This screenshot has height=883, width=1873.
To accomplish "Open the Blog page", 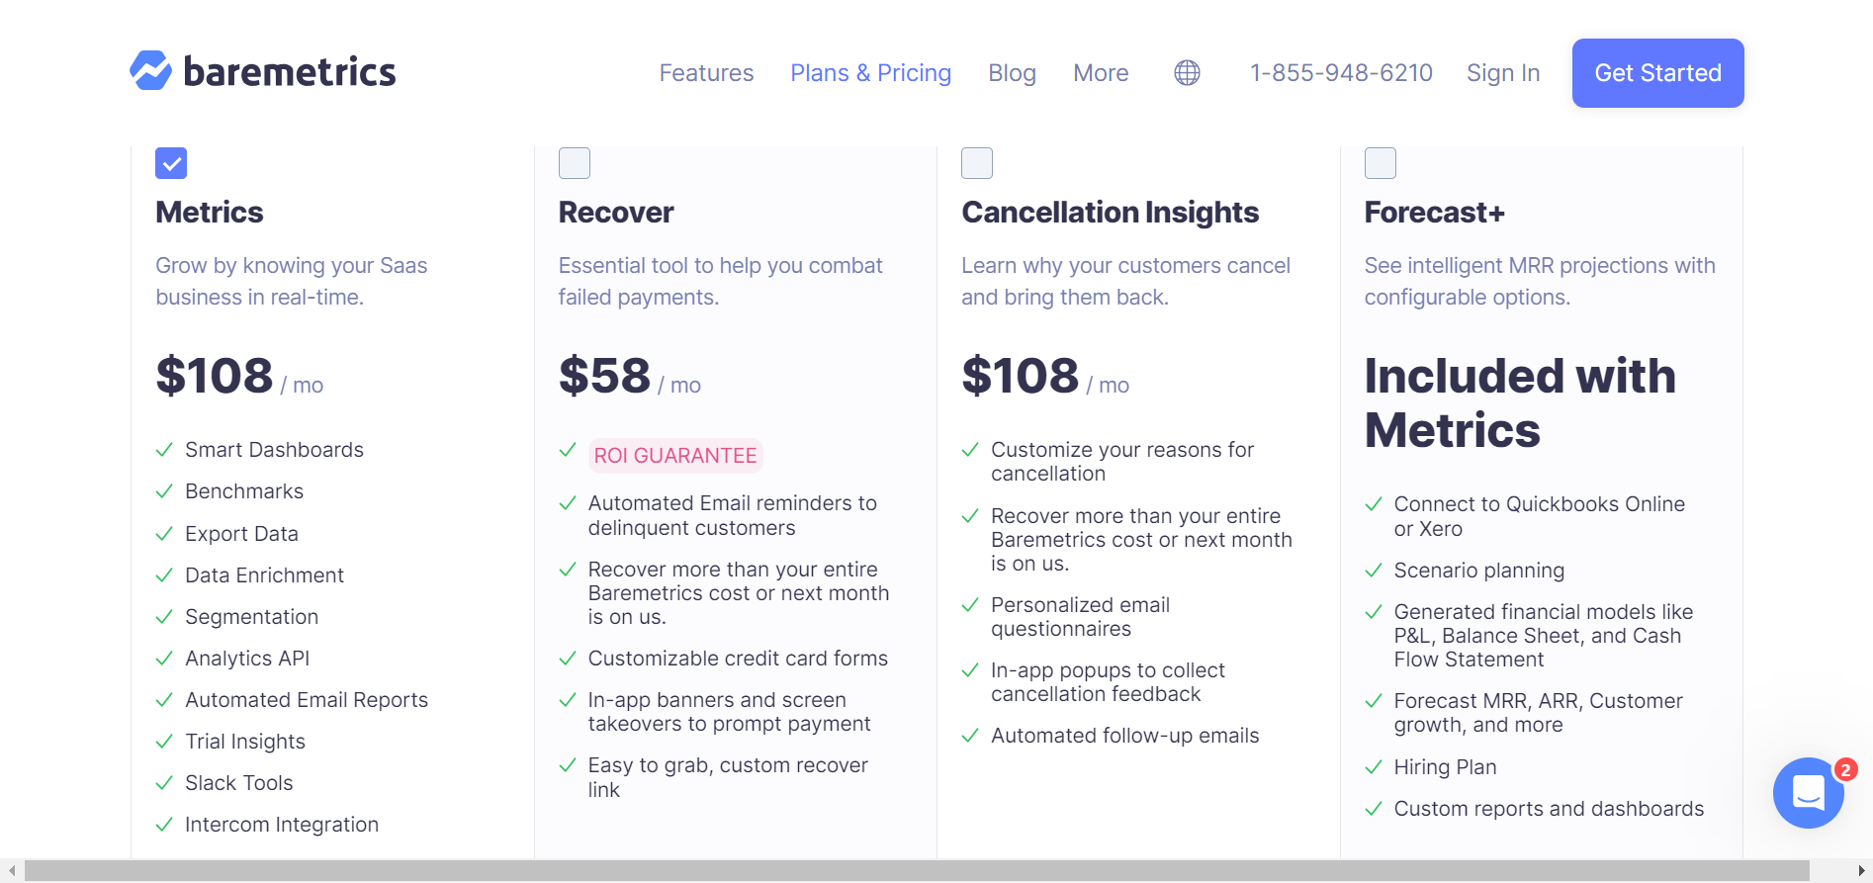I will pos(1012,73).
